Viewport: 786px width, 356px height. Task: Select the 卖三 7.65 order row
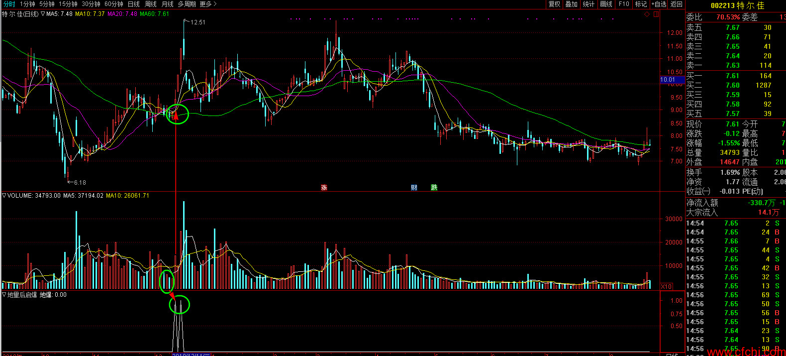[736, 46]
